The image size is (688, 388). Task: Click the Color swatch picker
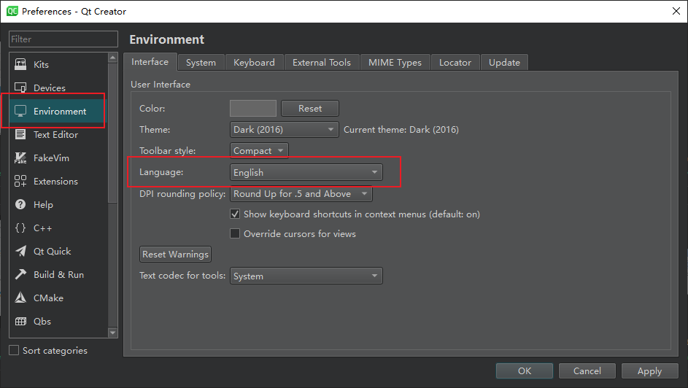[x=253, y=108]
